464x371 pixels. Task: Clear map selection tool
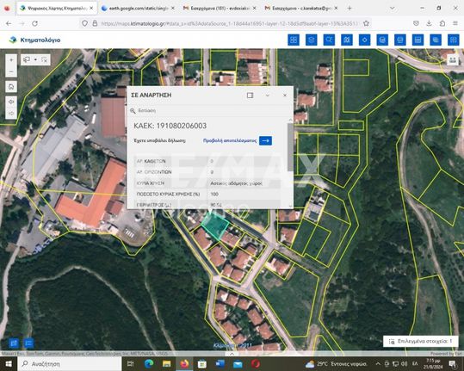pyautogui.click(x=45, y=59)
